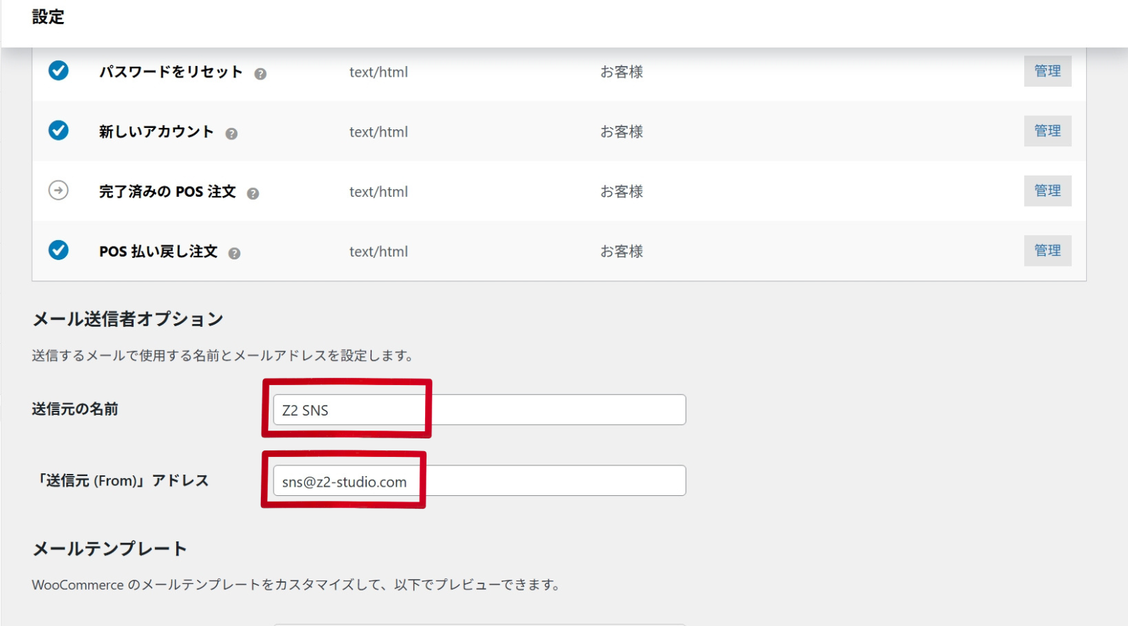The image size is (1128, 626).
Task: Click the 「送信元 (From)」アドレス field label
Action: tap(121, 481)
